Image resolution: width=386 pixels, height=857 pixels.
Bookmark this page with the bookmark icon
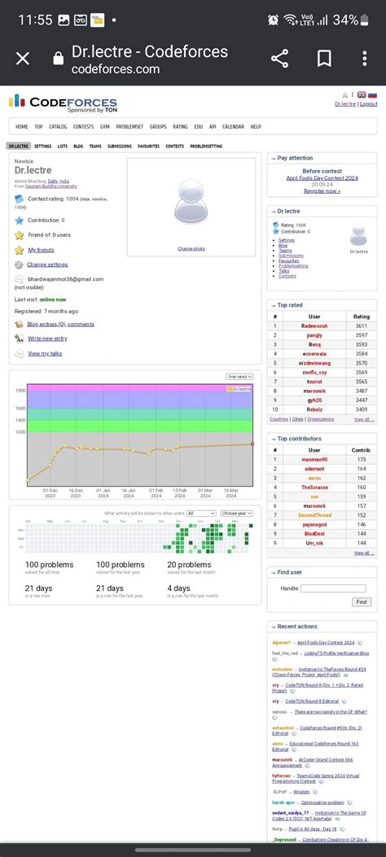pyautogui.click(x=323, y=59)
